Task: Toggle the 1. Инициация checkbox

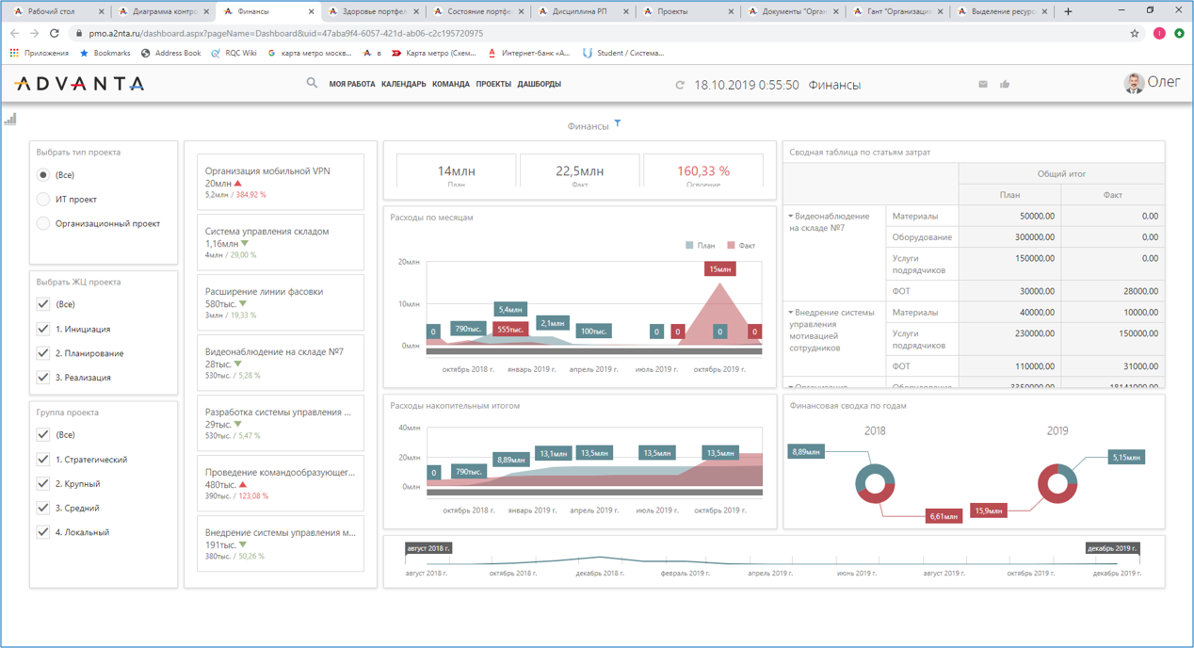Action: (x=43, y=329)
